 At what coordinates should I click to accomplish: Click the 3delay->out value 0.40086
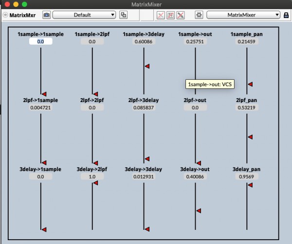[195, 176]
